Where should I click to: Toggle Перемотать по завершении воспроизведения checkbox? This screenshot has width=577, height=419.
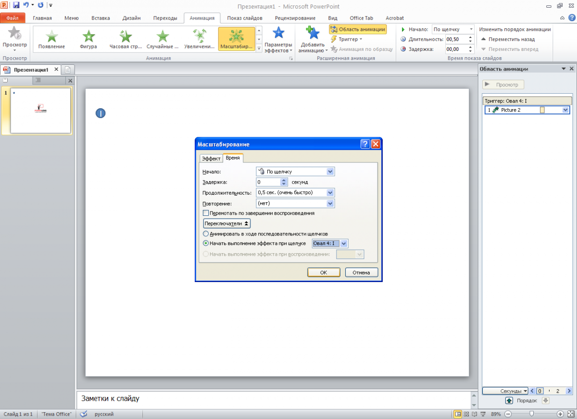[206, 213]
